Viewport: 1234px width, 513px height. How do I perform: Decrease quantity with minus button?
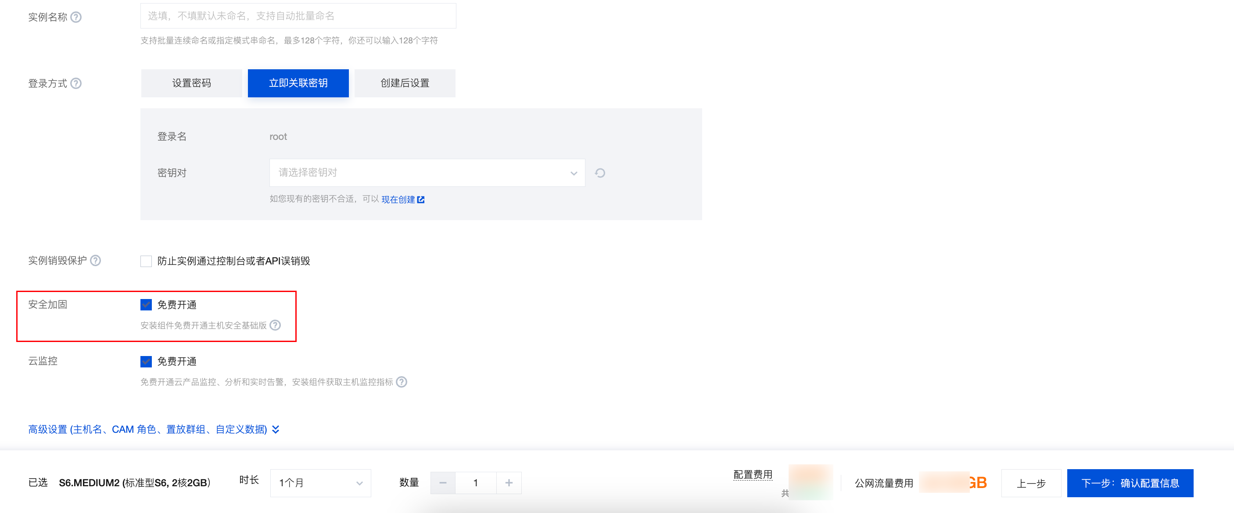coord(443,483)
